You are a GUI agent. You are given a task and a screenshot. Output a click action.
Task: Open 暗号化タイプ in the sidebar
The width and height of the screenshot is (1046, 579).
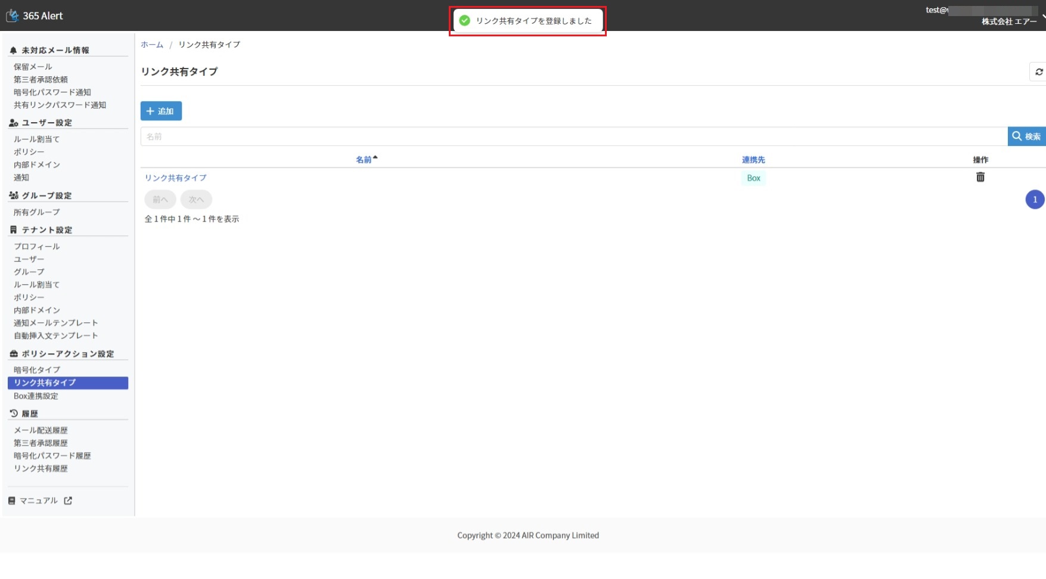[37, 370]
